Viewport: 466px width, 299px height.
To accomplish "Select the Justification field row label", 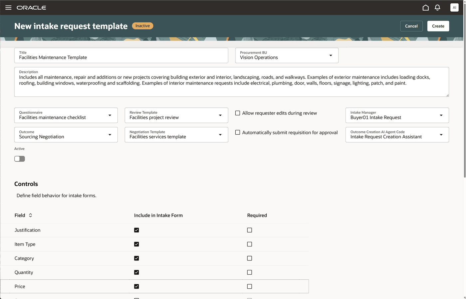I will tap(27, 230).
